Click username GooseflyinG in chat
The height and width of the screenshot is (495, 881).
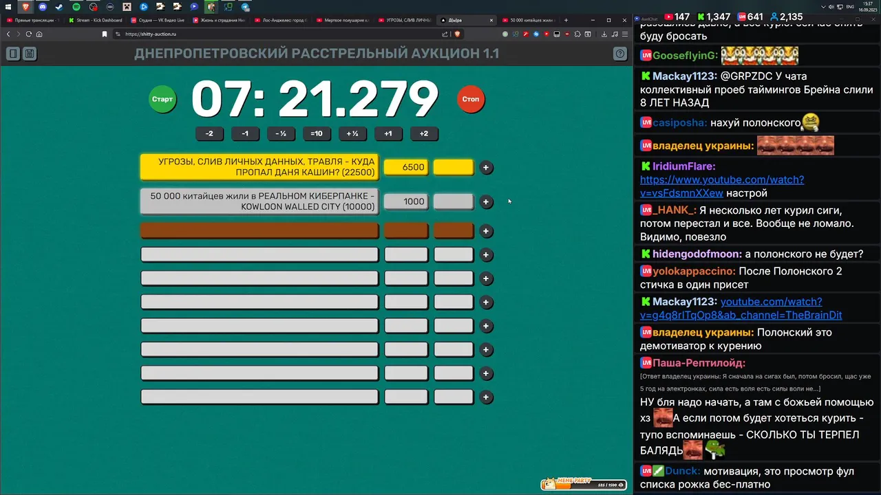coord(685,55)
